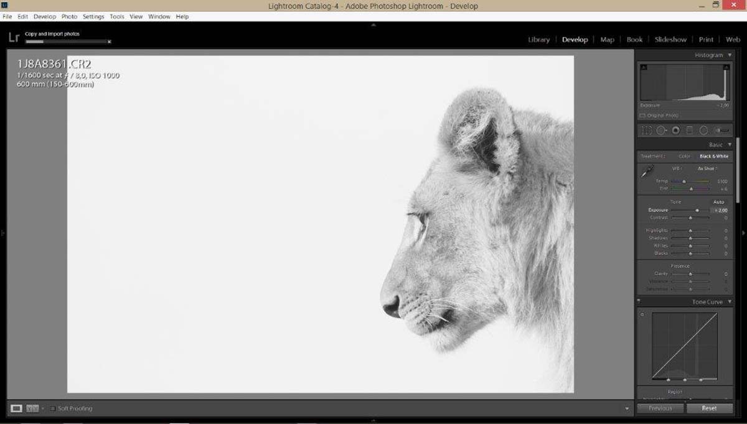Screen dimensions: 747x424
Task: Enable the Soft Proofing checkbox
Action: (x=53, y=408)
